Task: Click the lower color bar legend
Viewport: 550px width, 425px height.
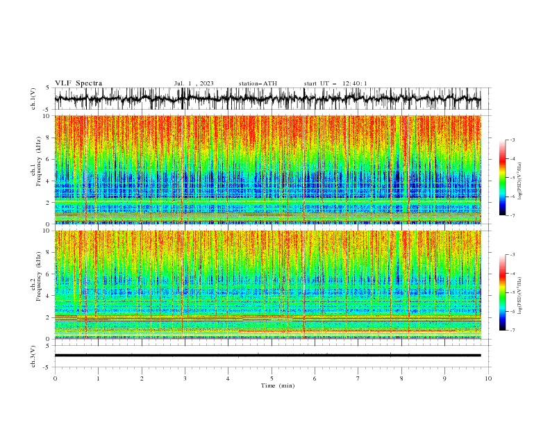Action: point(502,292)
